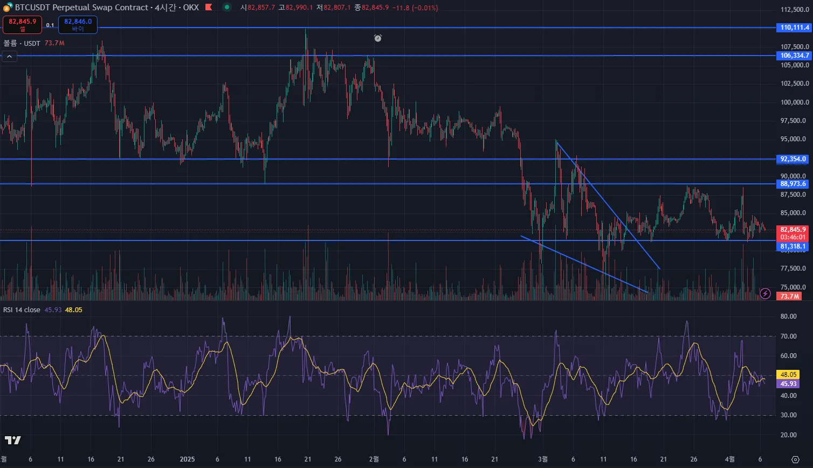This screenshot has height=468, width=813.
Task: Click the 81,318.1 blue price label
Action: (793, 246)
